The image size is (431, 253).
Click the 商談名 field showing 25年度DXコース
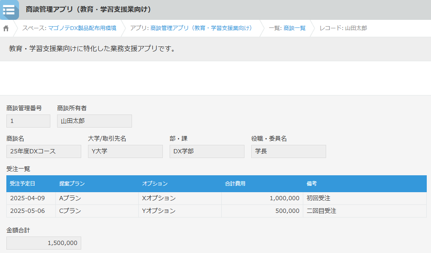[x=44, y=152]
